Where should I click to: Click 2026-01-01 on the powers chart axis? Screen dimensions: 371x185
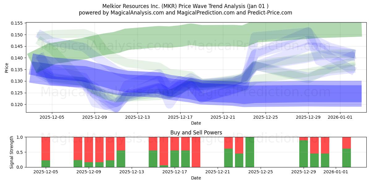(336, 172)
